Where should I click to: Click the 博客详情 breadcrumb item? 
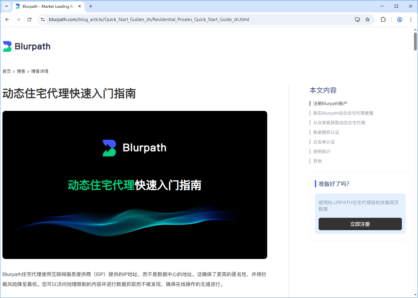pos(40,71)
